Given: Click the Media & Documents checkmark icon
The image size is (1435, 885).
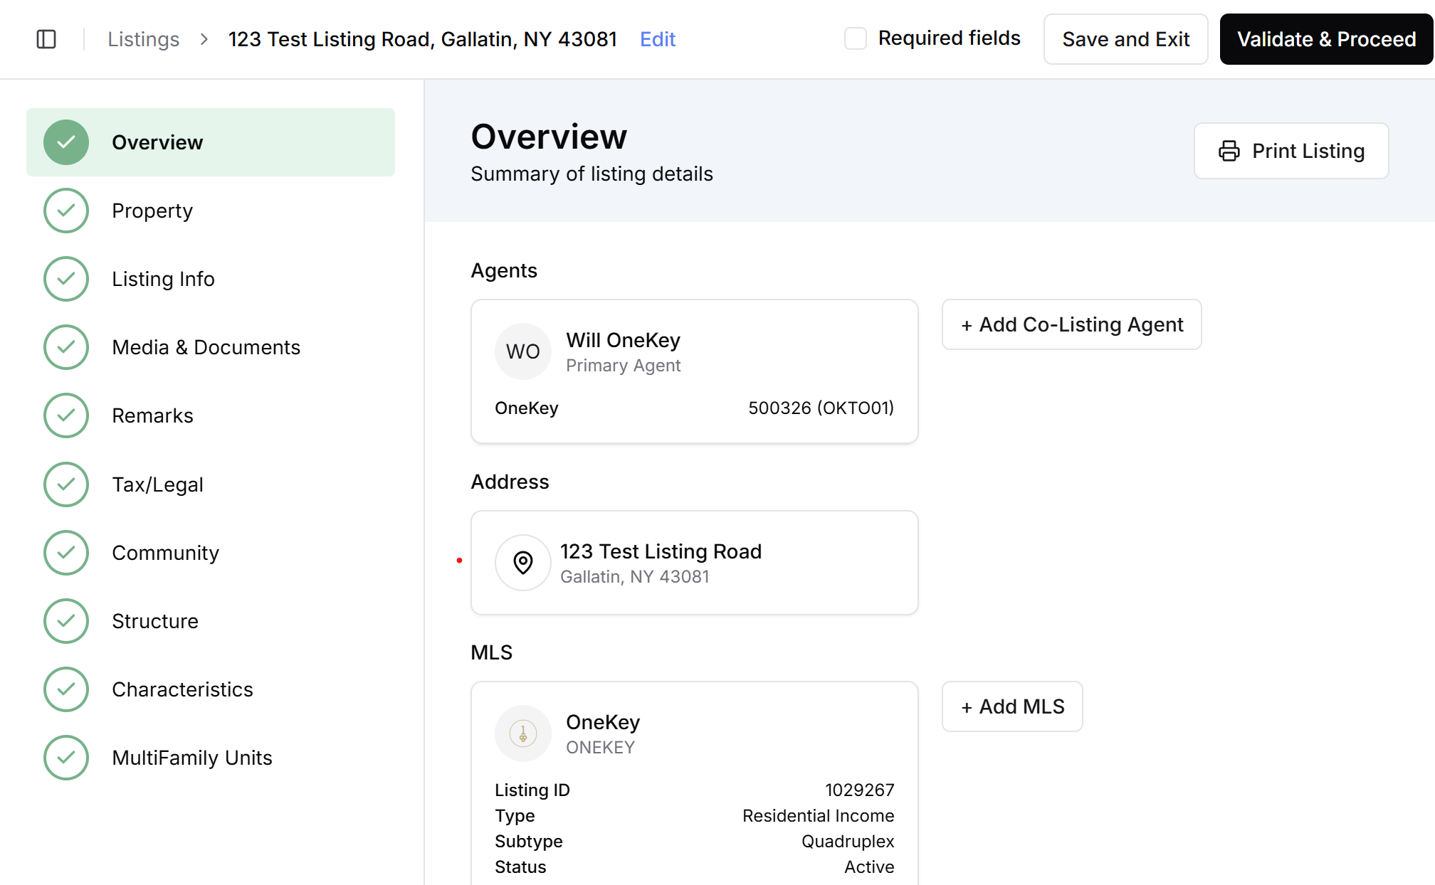Looking at the screenshot, I should click(66, 347).
